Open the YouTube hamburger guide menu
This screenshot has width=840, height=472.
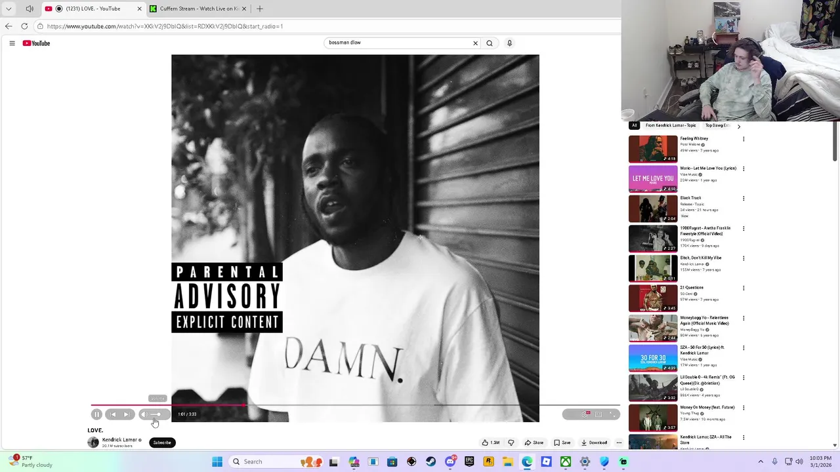pos(12,43)
